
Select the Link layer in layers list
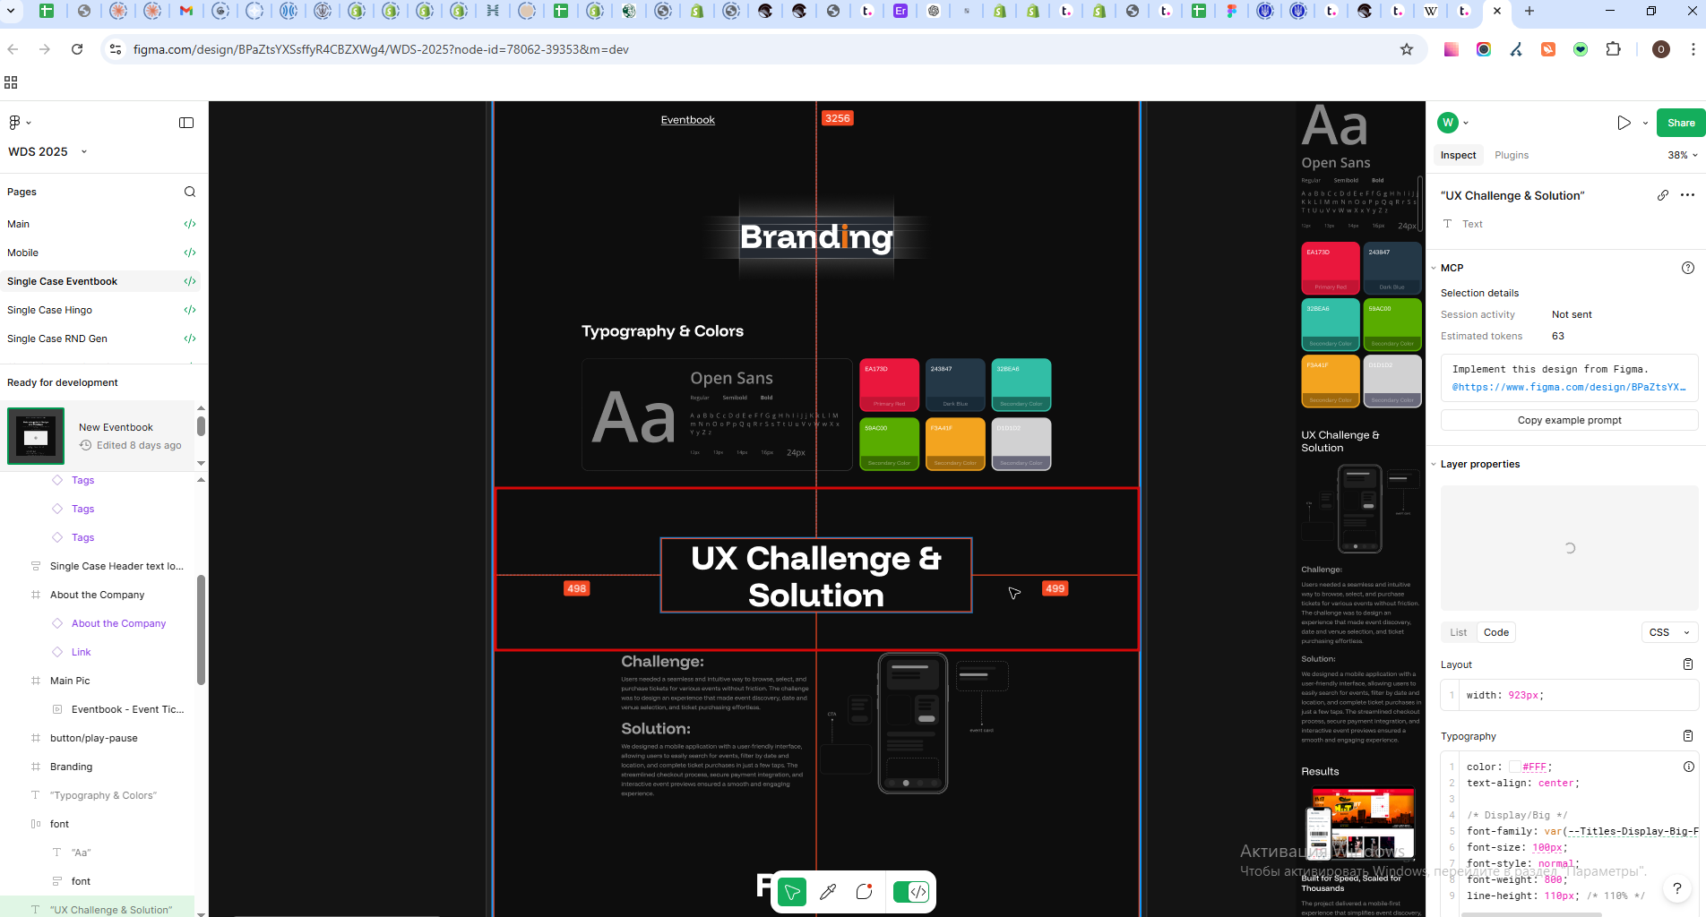[x=81, y=652]
